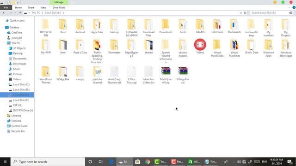The height and width of the screenshot is (166, 296).
Task: Select the Public Speaking folder
Action: pos(97,52)
